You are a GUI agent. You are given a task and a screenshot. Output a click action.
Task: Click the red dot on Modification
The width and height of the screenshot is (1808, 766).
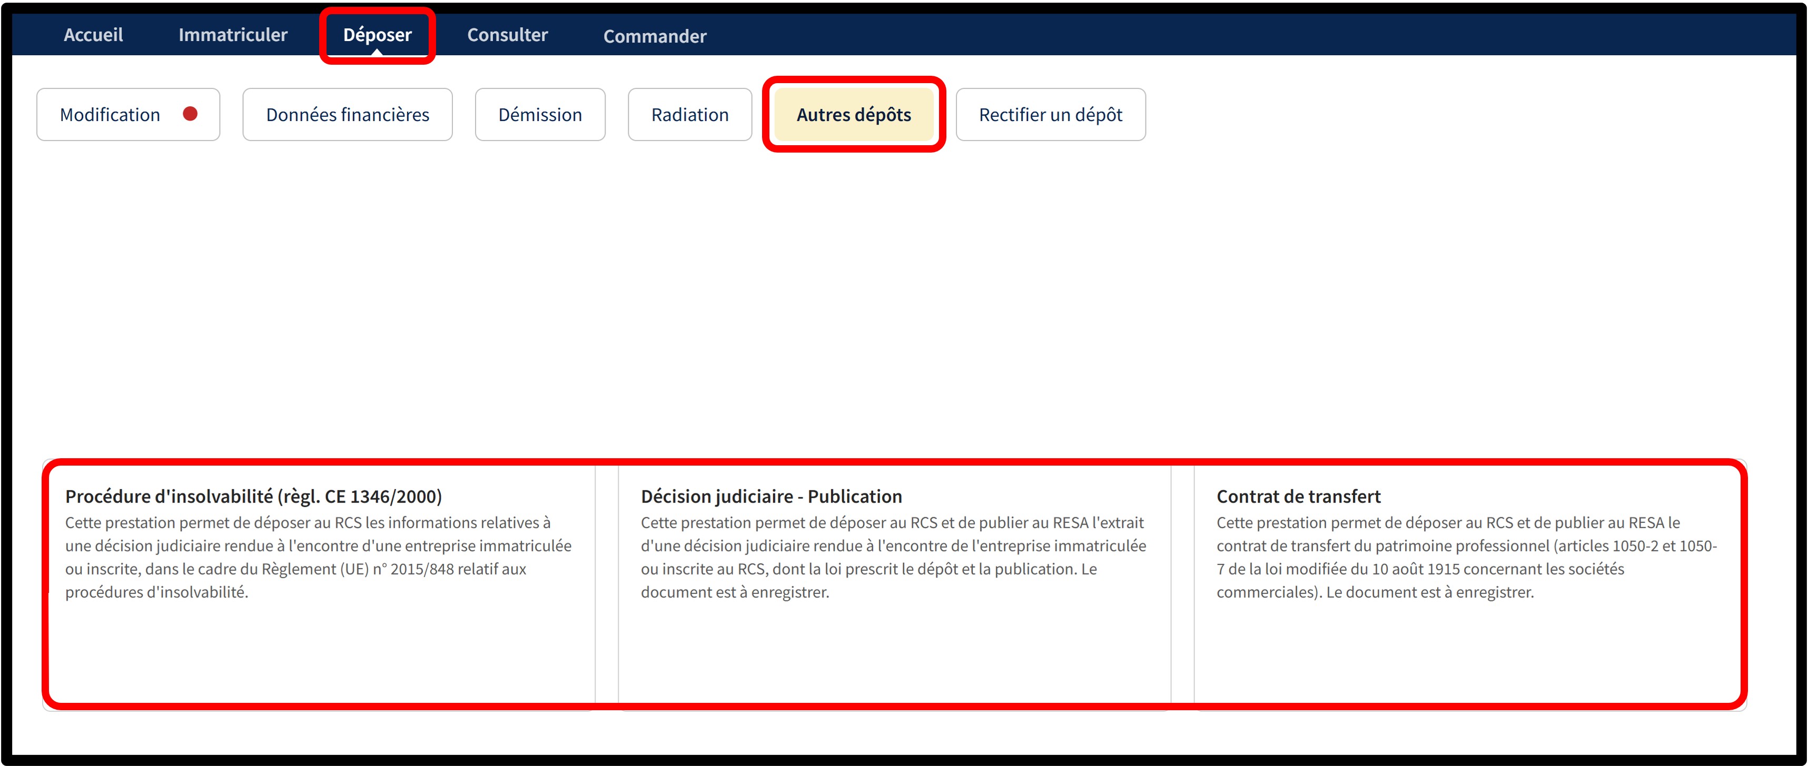190,114
